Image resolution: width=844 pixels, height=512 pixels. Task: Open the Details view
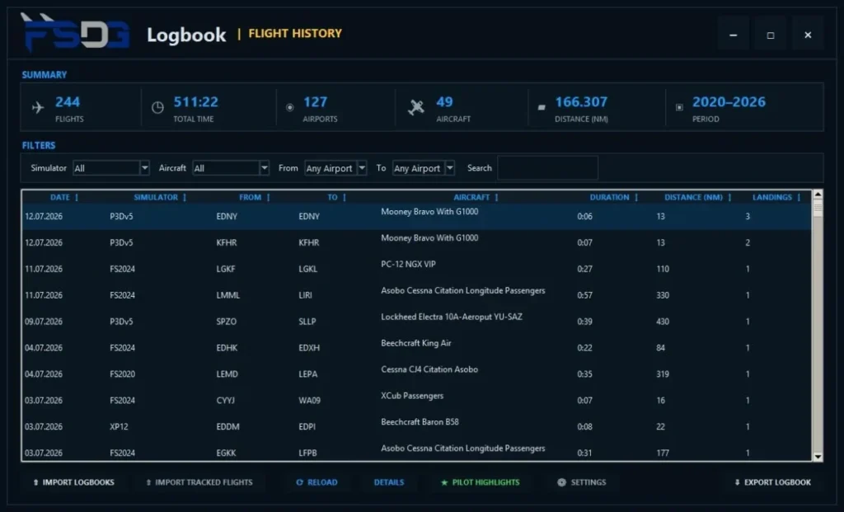tap(389, 482)
